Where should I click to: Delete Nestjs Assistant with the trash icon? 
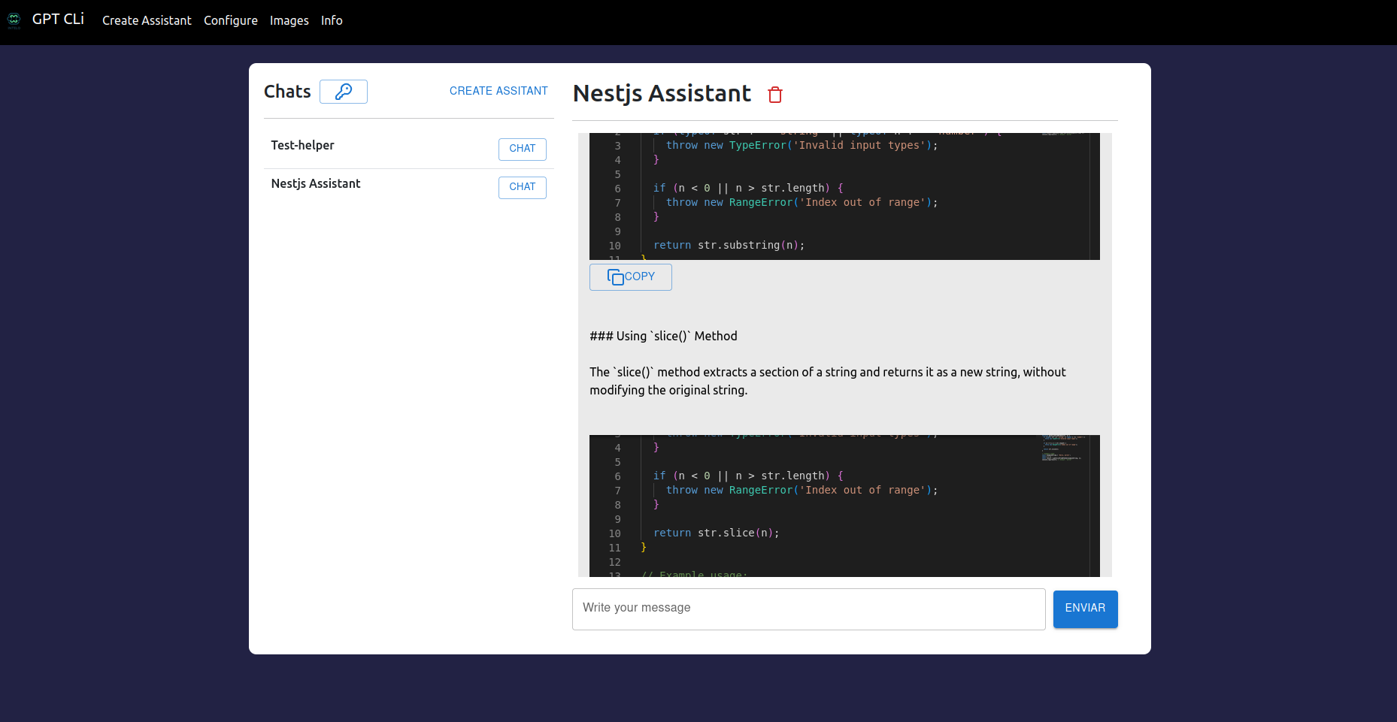[x=775, y=95]
